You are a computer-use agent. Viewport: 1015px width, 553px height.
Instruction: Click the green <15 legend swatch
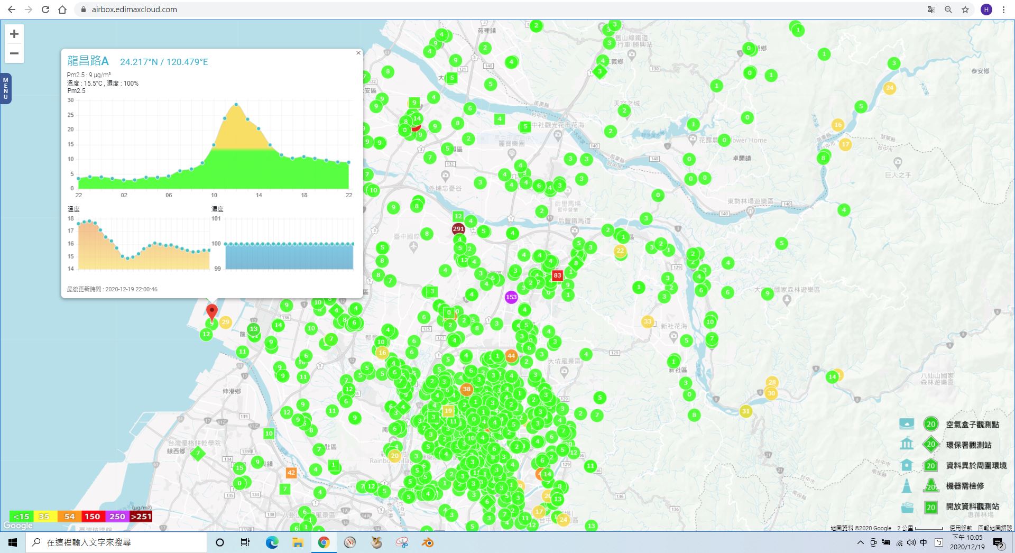pos(22,517)
